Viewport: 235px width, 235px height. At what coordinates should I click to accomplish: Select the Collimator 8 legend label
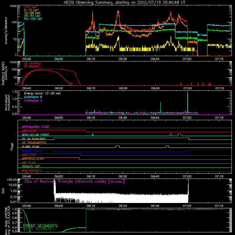tap(33, 97)
